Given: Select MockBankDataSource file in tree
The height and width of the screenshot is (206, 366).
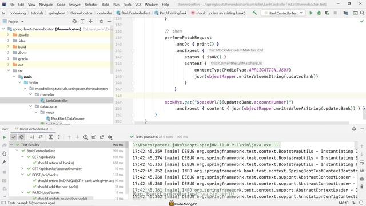Looking at the screenshot, I should click(67, 118).
